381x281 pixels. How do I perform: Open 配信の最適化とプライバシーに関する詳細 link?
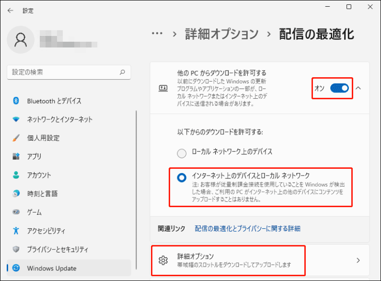[248, 229]
